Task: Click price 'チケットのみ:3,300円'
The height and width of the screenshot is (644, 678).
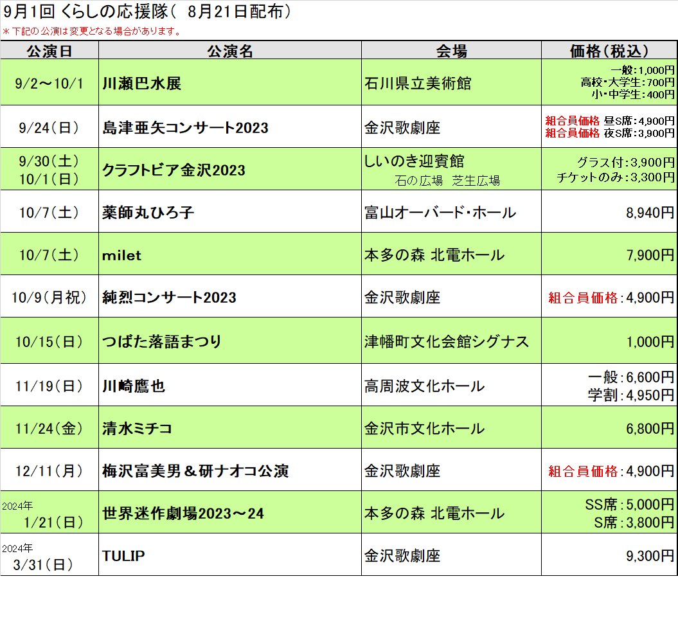Action: pyautogui.click(x=616, y=177)
